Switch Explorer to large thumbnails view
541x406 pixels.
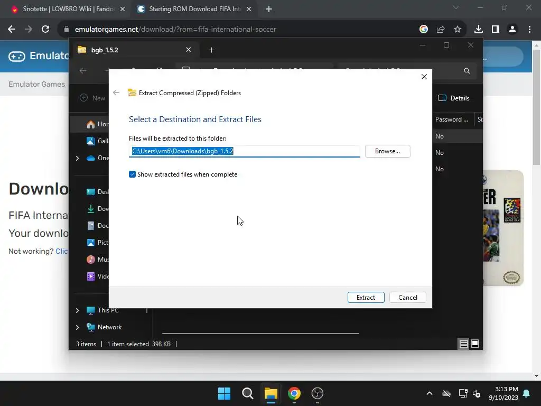pos(475,344)
